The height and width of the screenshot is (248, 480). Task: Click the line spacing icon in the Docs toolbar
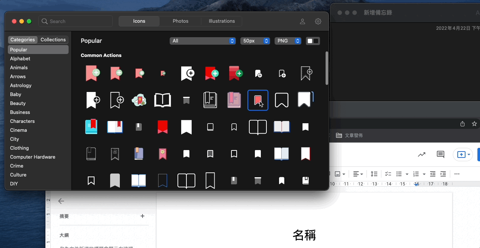coord(374,174)
